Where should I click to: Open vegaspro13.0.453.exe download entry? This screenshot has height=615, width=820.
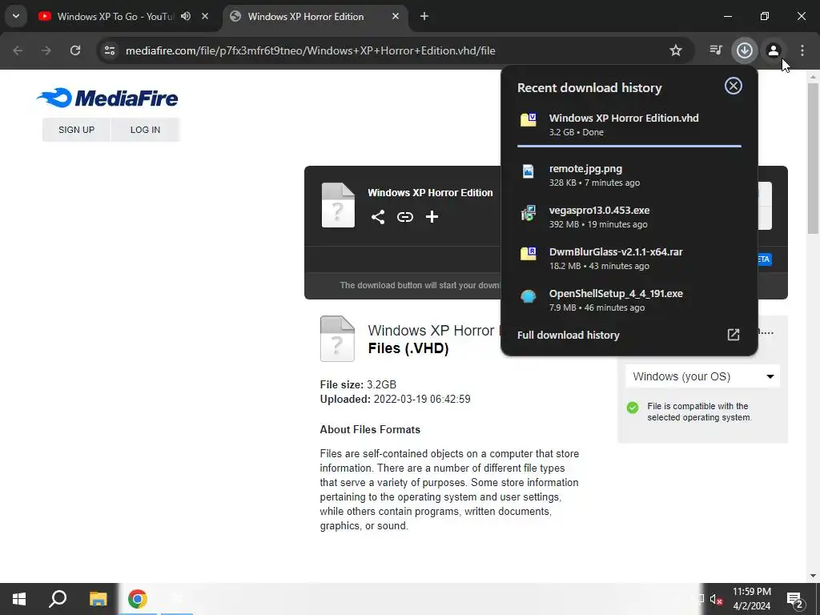tap(629, 216)
